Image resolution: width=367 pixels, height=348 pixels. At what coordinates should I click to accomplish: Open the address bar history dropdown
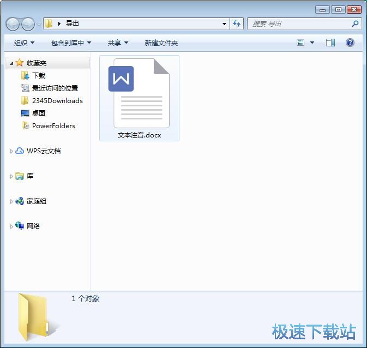point(224,23)
